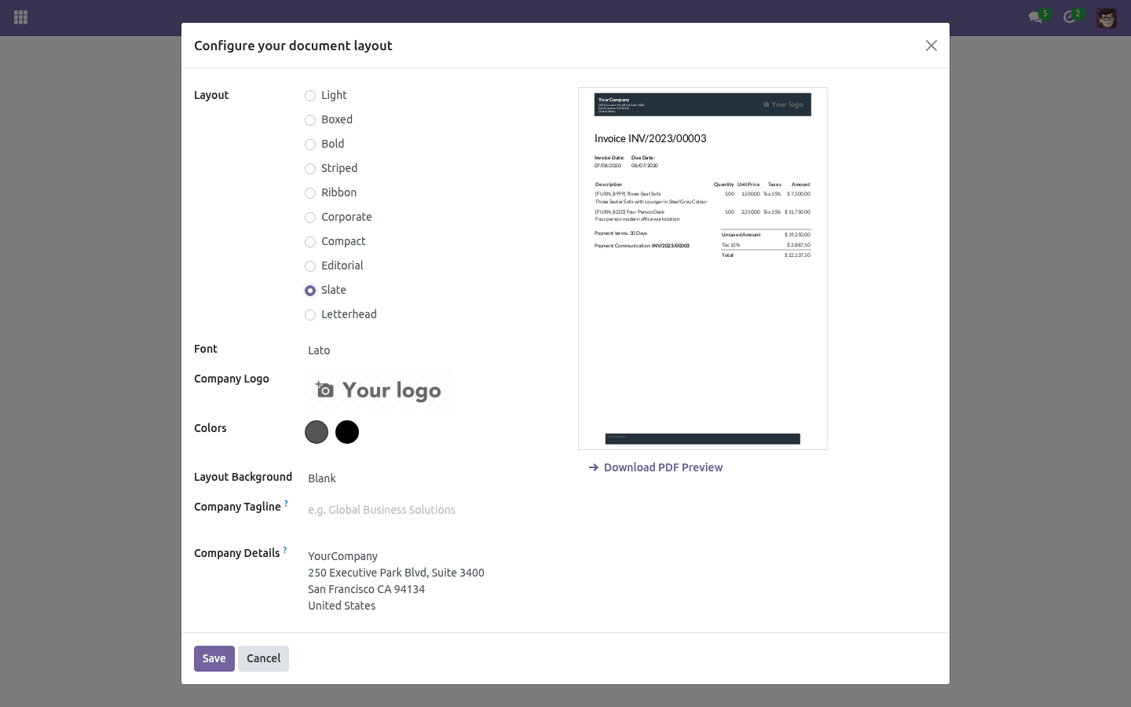
Task: Open the messages conversation icon
Action: 1035,17
